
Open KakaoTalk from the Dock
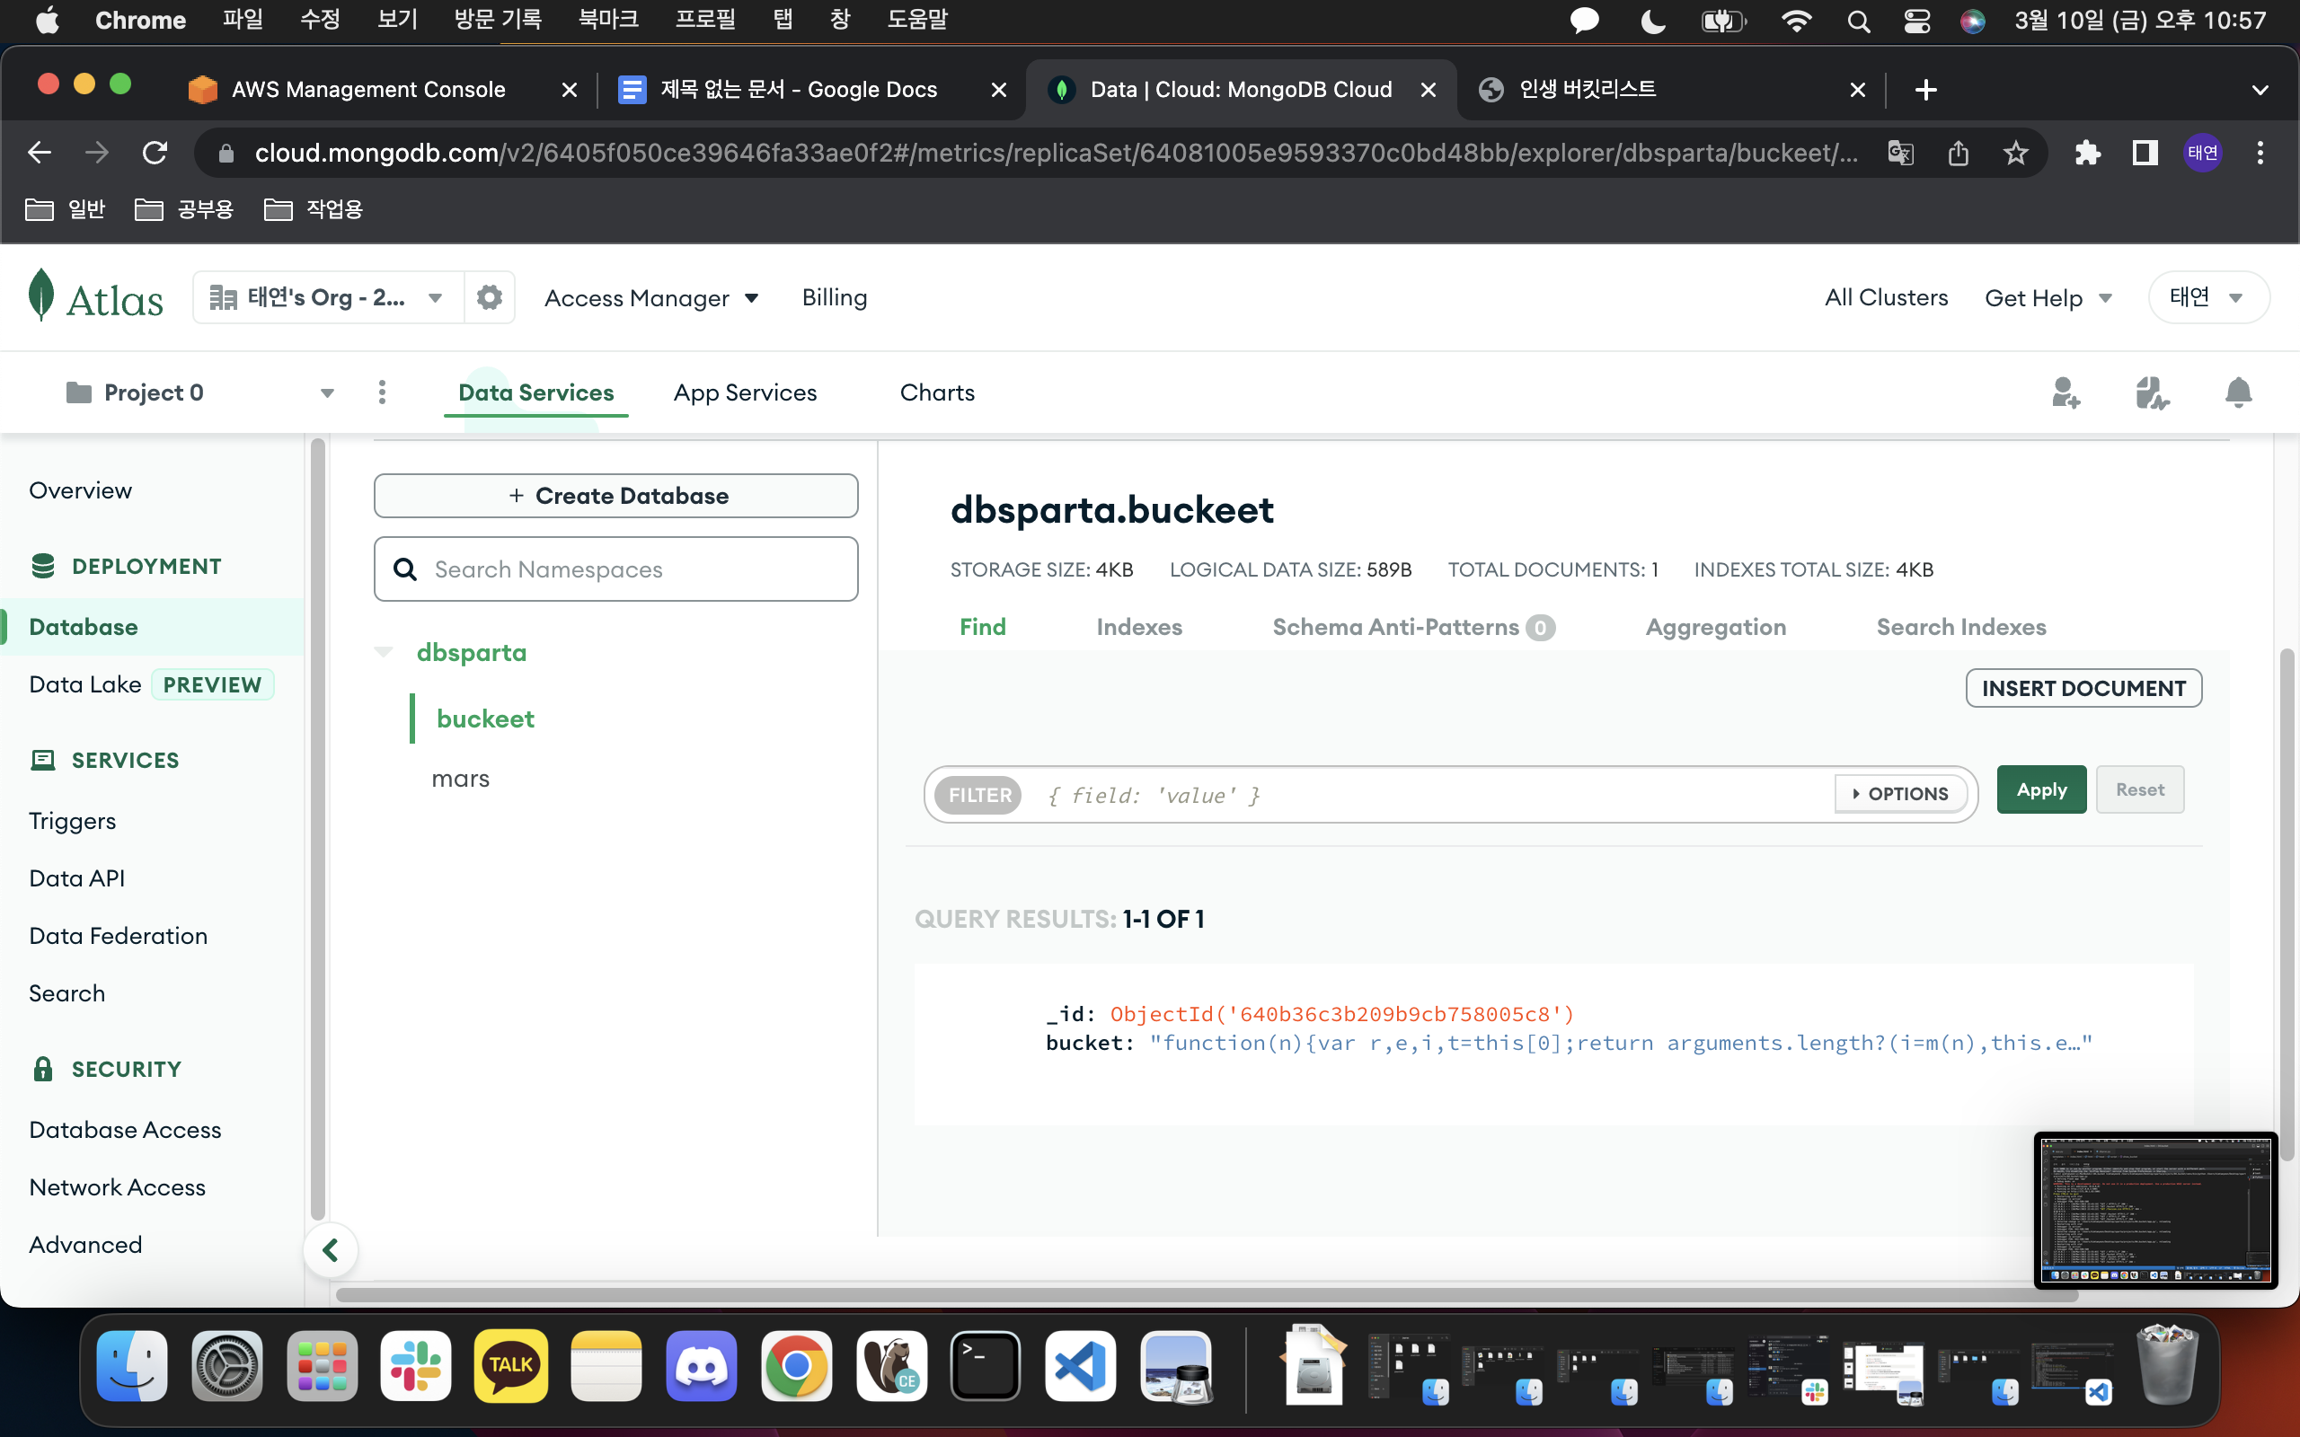pos(510,1366)
